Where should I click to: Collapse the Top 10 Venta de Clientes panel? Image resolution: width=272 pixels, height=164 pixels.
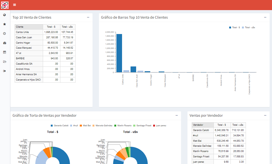pos(88,17)
